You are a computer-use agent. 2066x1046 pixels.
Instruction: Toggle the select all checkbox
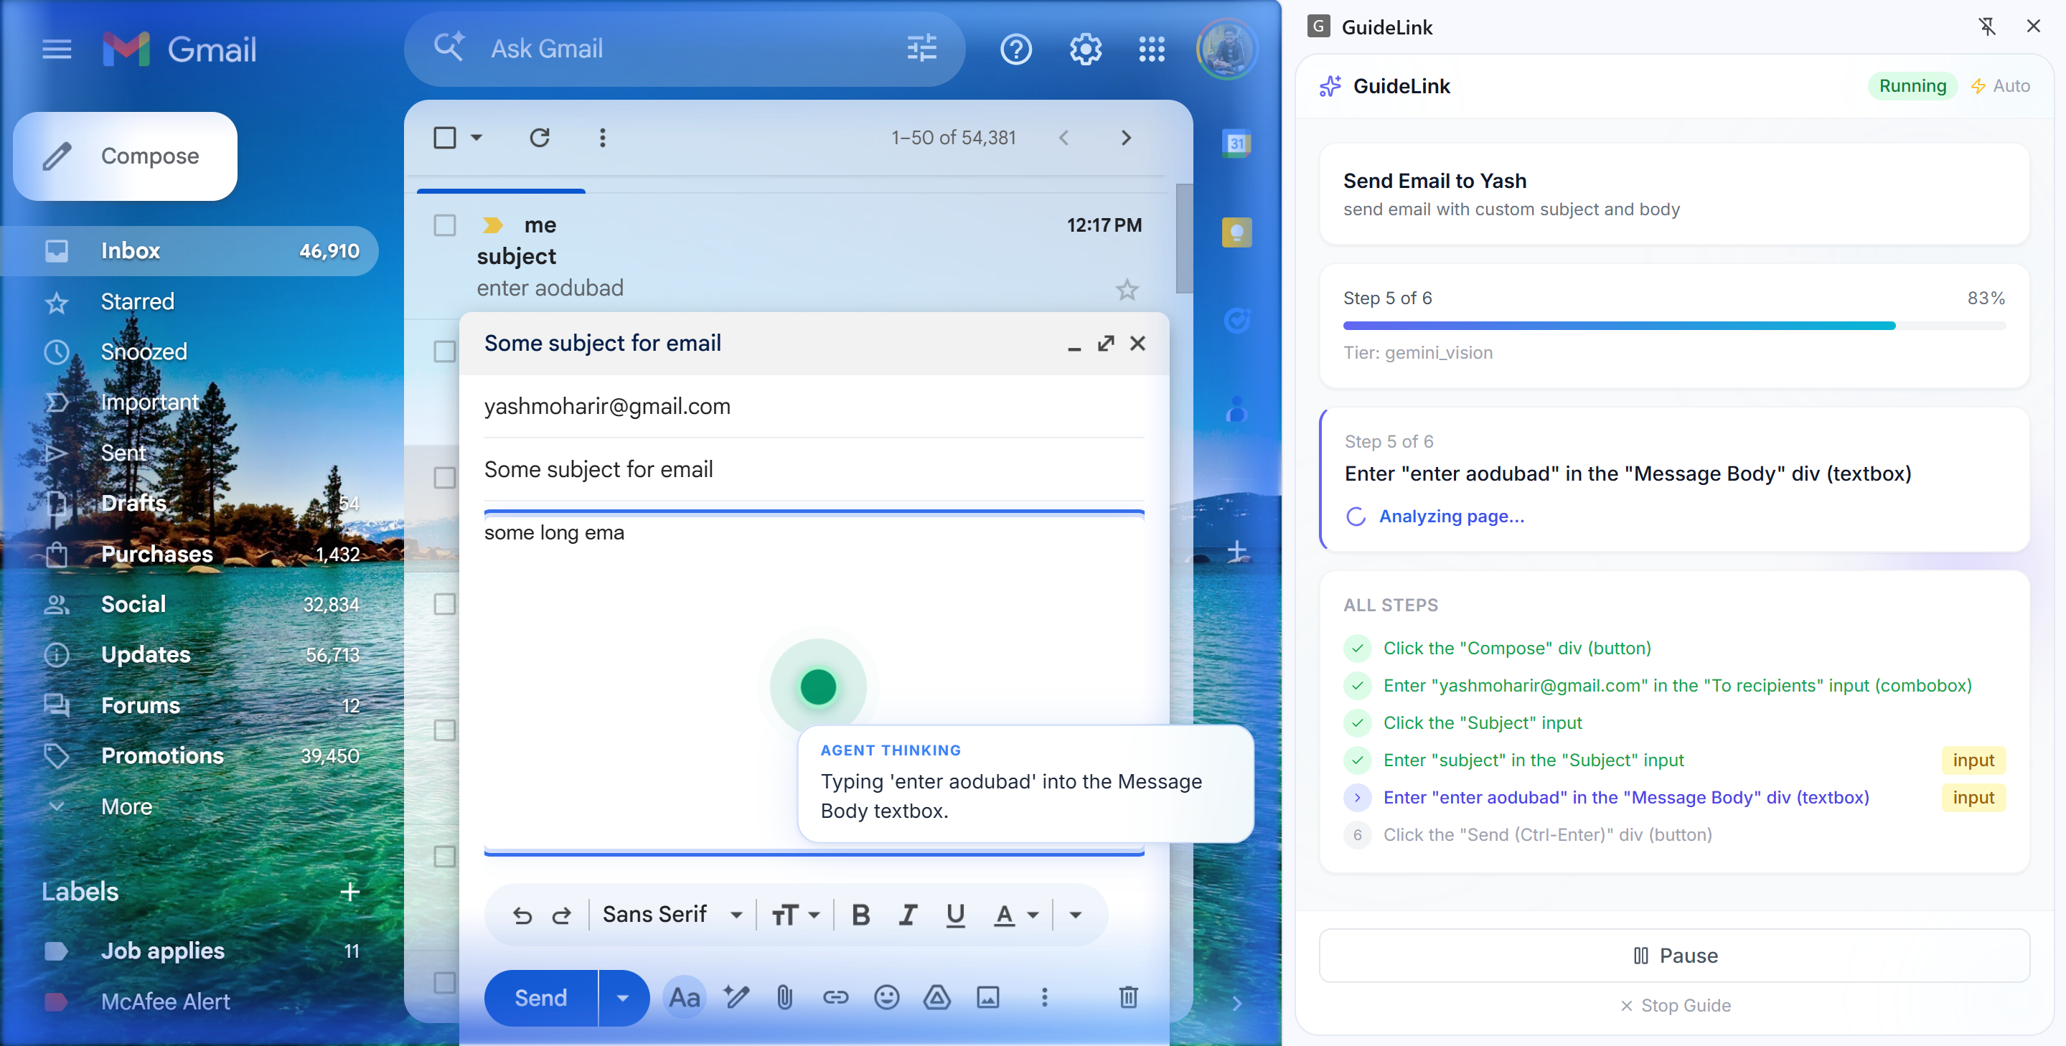click(x=444, y=138)
